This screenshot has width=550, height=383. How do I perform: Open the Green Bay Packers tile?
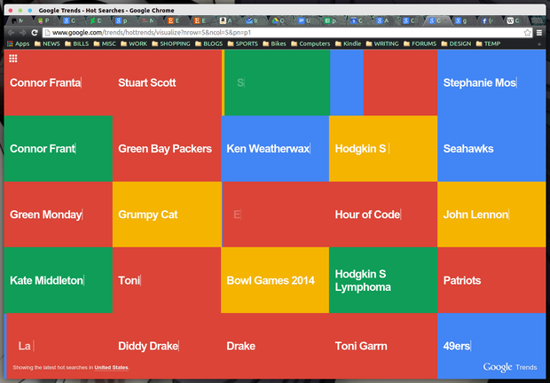[x=167, y=149]
